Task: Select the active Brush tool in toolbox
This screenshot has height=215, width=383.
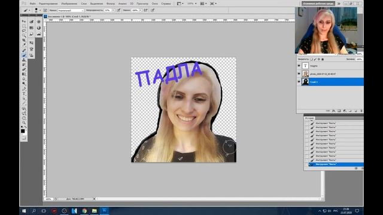Action: pyautogui.click(x=24, y=55)
